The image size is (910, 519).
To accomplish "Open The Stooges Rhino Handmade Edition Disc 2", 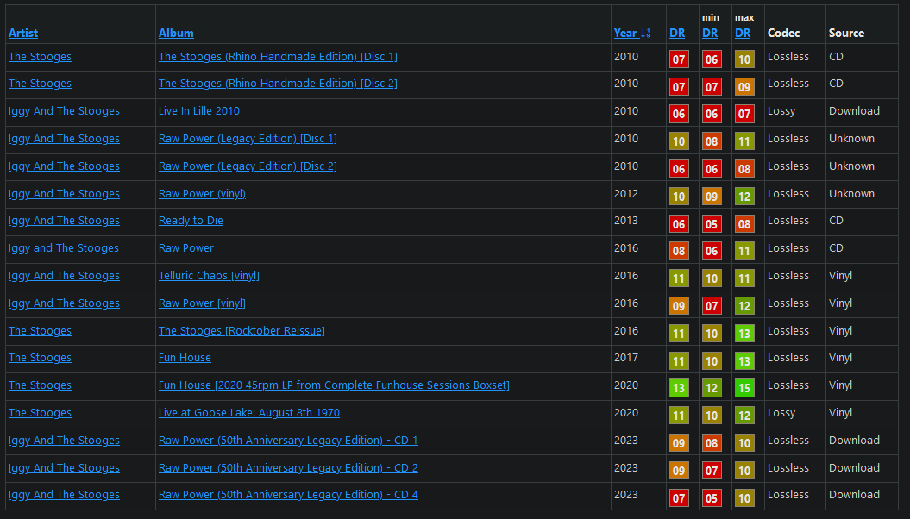I will point(278,84).
